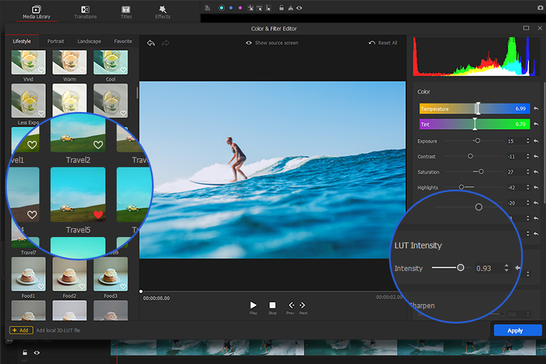This screenshot has height=364, width=546.
Task: Hide the Overlay Track with its eye toggle
Action: point(37,353)
